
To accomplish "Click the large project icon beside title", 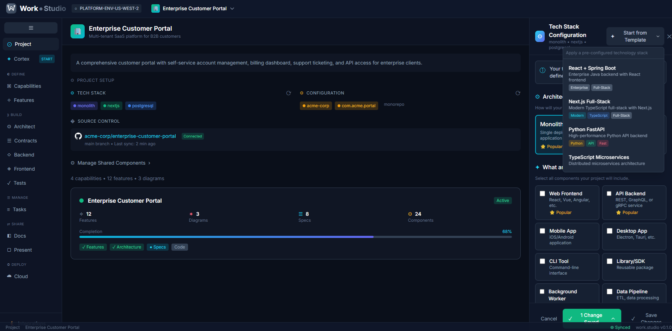I will (78, 31).
